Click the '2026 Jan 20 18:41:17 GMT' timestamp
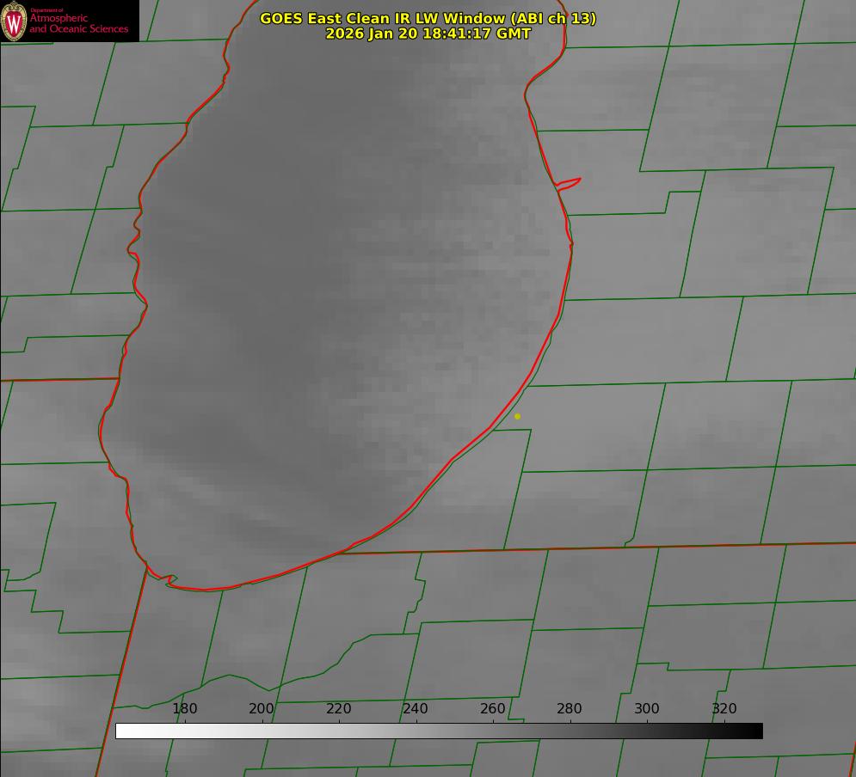Viewport: 856px width, 777px height. [428, 34]
